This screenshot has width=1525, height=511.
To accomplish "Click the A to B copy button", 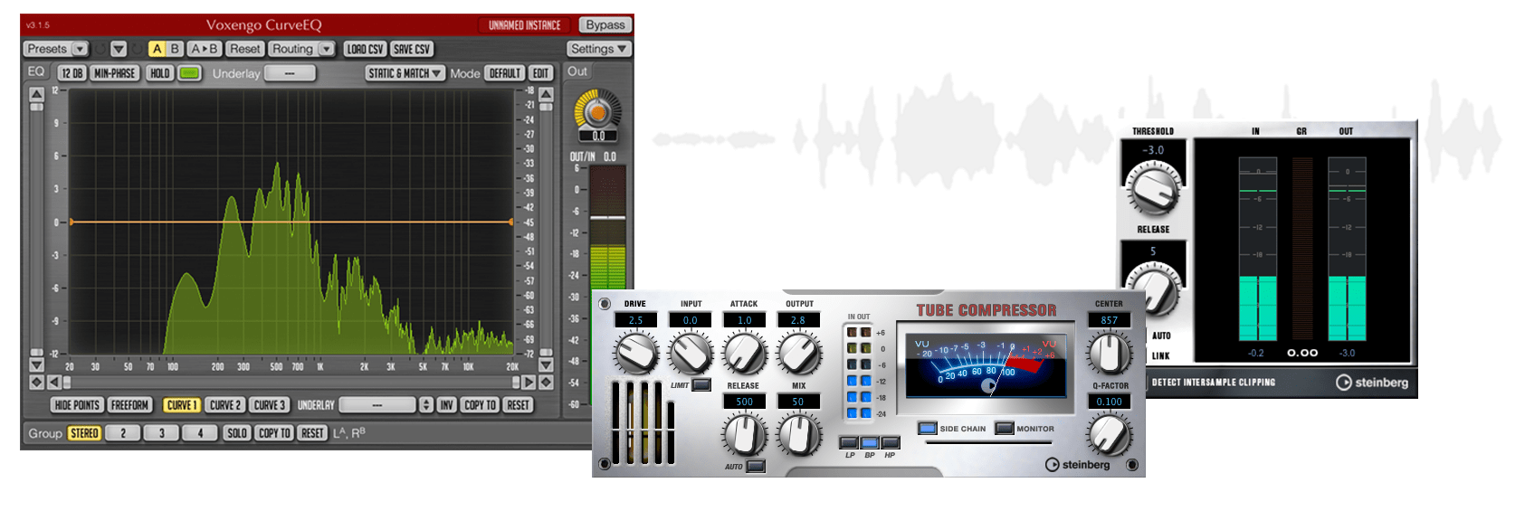I will point(205,49).
